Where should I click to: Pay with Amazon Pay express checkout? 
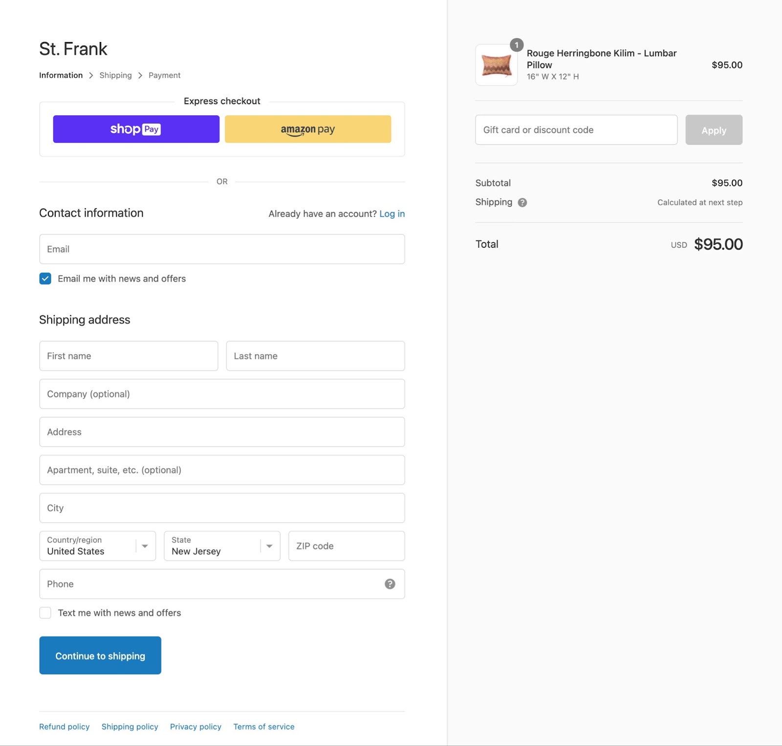click(308, 129)
